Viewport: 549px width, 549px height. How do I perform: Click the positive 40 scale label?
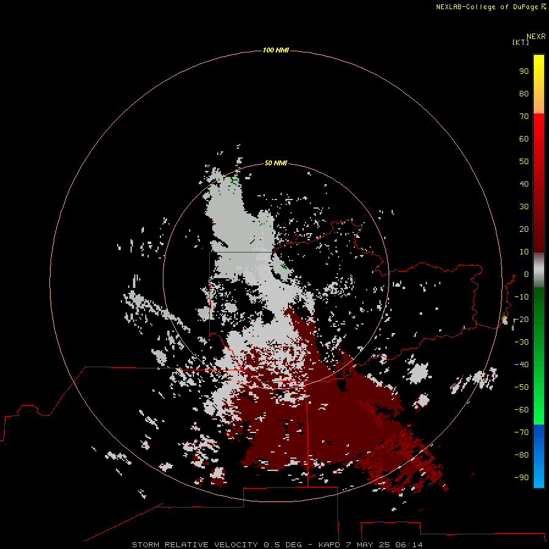click(x=524, y=184)
